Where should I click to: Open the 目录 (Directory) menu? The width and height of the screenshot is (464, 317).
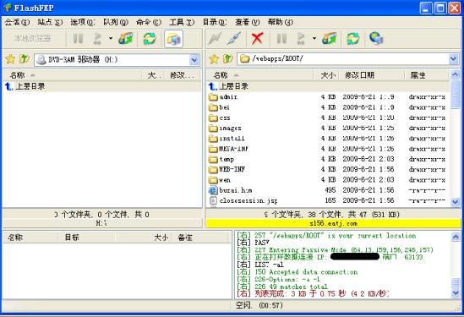[214, 22]
